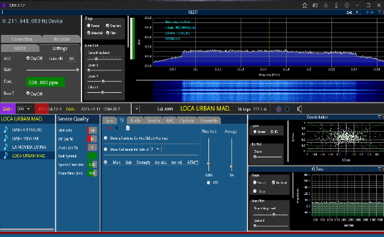
Task: Click the collapse triangle of spectrum panel
Action: click(379, 13)
